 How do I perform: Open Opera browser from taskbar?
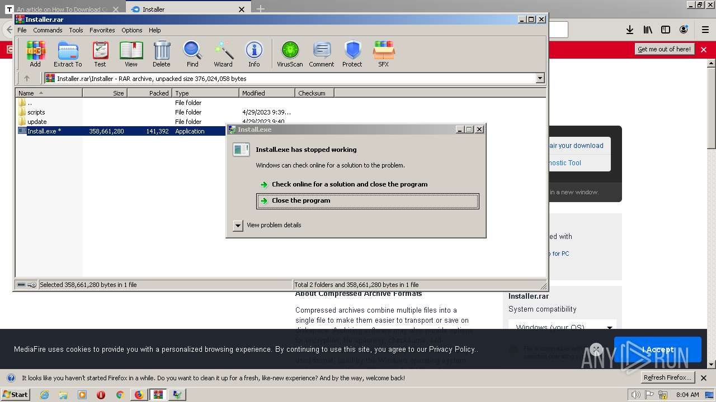pos(101,395)
